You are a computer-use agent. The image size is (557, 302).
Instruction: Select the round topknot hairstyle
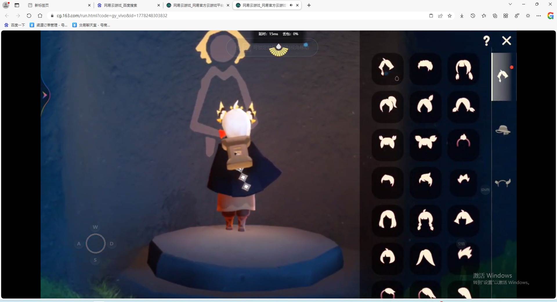coord(388,258)
